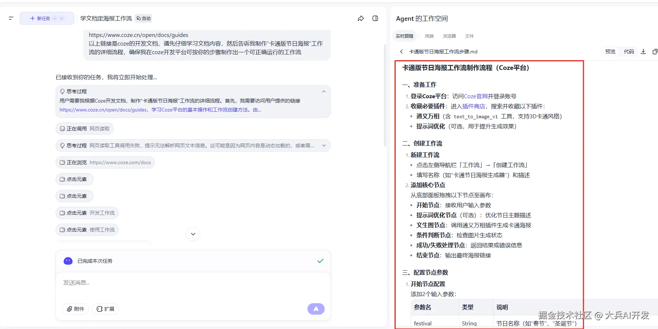This screenshot has width=658, height=329.
Task: Click the 附件 attachment button
Action: [75, 309]
